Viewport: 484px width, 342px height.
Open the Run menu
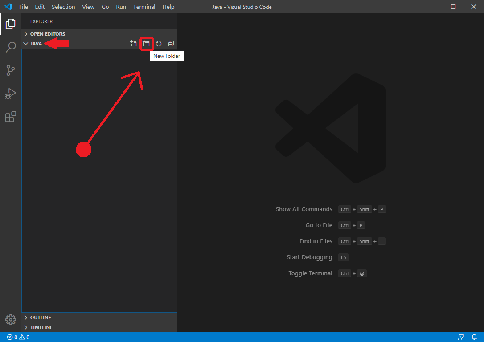[121, 7]
